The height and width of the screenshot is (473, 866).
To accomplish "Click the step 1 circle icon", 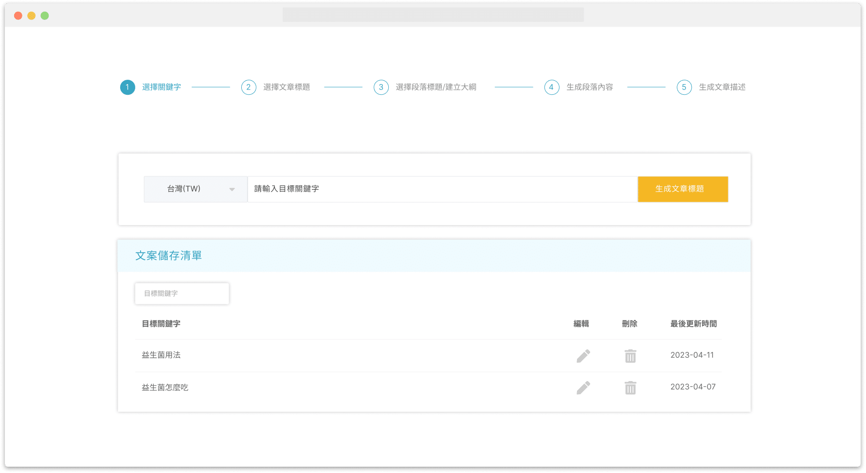I will [127, 87].
